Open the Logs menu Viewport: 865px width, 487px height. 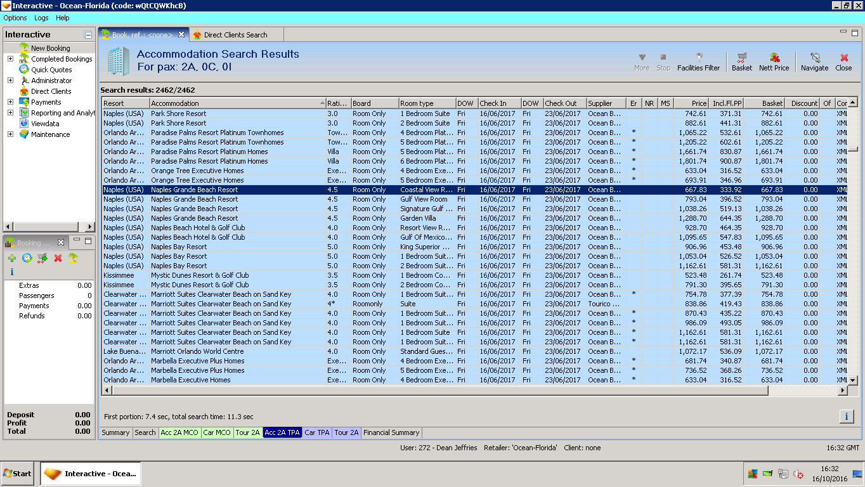[41, 18]
